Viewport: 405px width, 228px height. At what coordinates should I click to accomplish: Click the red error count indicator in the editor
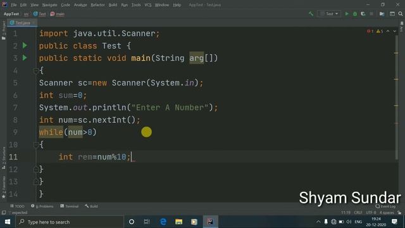[x=370, y=31]
